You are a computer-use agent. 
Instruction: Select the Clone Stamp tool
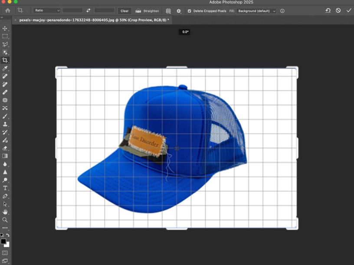pyautogui.click(x=5, y=124)
